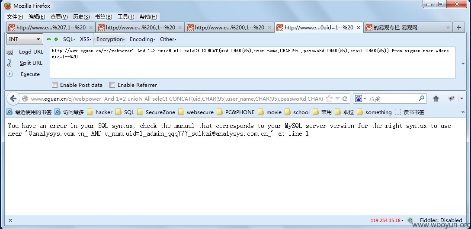This screenshot has height=229, width=471.
Task: Click the search magnifier icon
Action: (x=421, y=99)
